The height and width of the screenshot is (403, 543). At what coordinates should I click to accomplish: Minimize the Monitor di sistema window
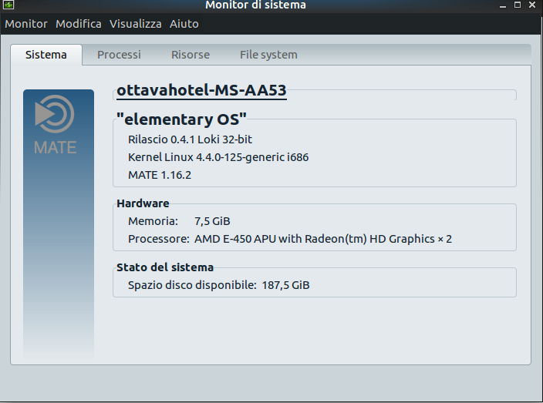503,5
